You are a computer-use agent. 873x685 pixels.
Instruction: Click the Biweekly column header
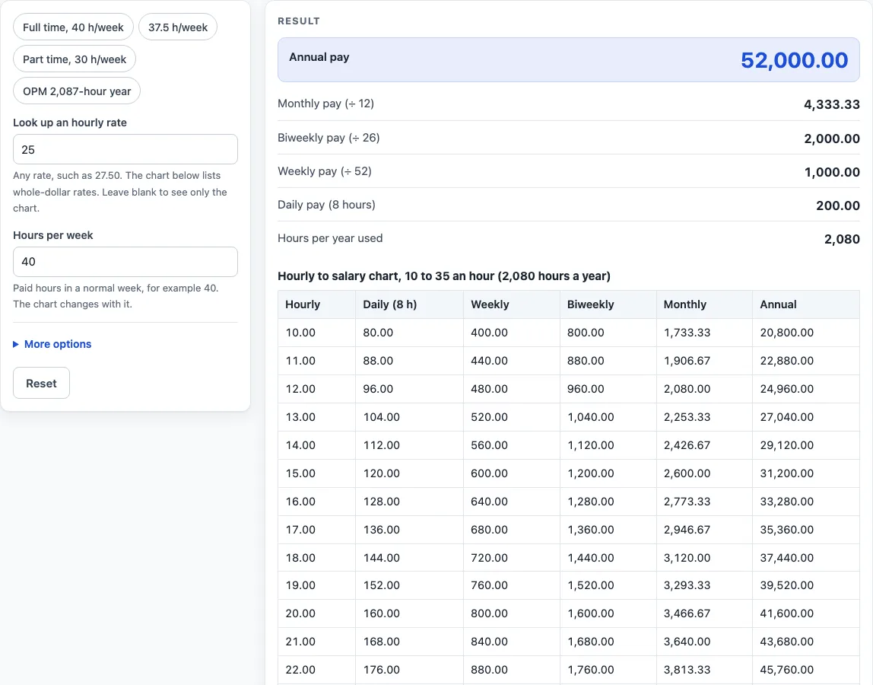(x=608, y=304)
